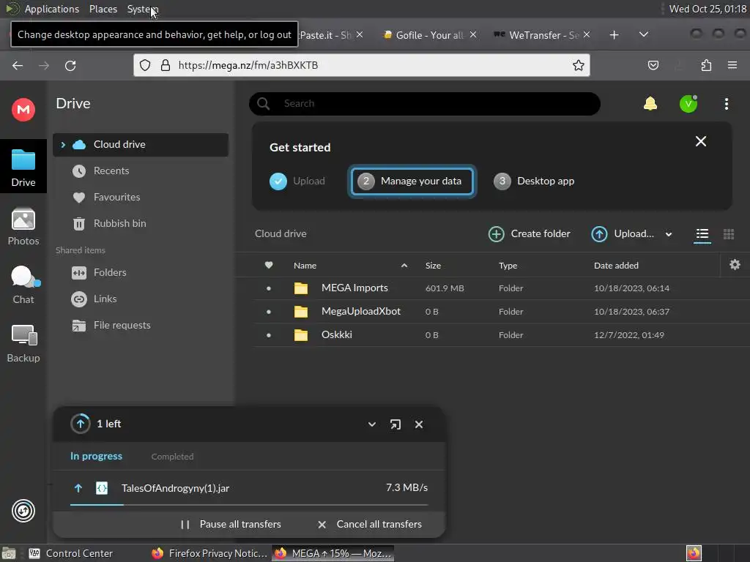Open the Places menu
Screen dimensions: 750x562
click(x=103, y=9)
